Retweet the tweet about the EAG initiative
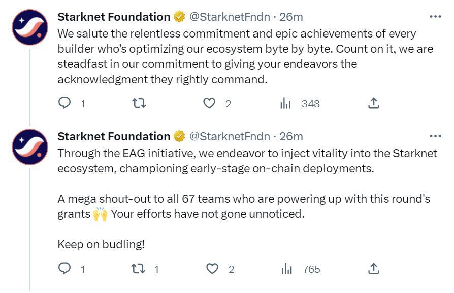The width and height of the screenshot is (454, 293). [x=138, y=269]
